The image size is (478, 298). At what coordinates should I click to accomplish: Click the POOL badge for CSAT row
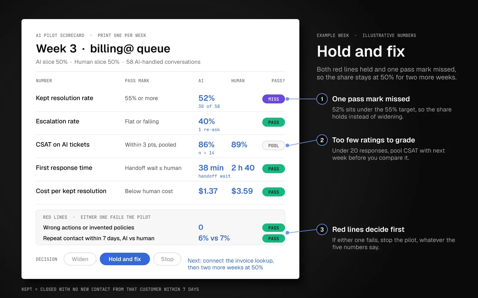point(273,145)
